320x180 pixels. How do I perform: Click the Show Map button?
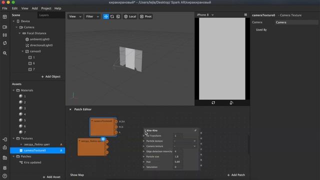(77, 175)
